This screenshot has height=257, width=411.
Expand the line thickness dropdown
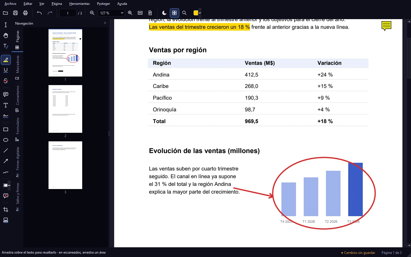click(9, 185)
